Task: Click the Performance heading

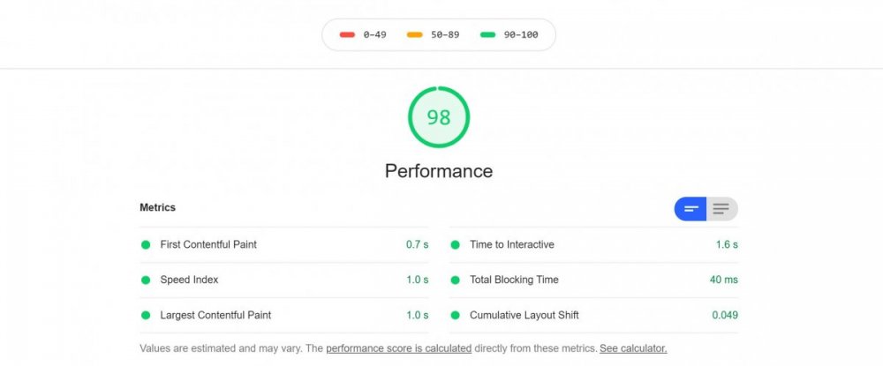Action: pyautogui.click(x=439, y=170)
